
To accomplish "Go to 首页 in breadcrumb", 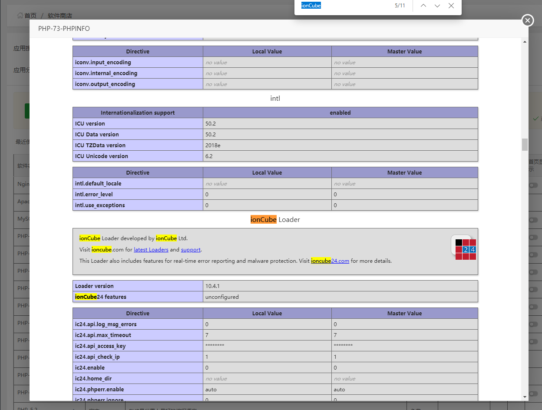I will click(30, 16).
